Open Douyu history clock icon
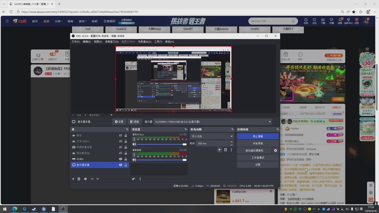The image size is (379, 213). click(x=306, y=21)
